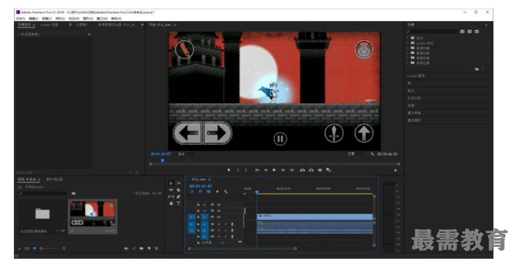Select the Pen tool
The height and width of the screenshot is (266, 512).
(x=179, y=197)
